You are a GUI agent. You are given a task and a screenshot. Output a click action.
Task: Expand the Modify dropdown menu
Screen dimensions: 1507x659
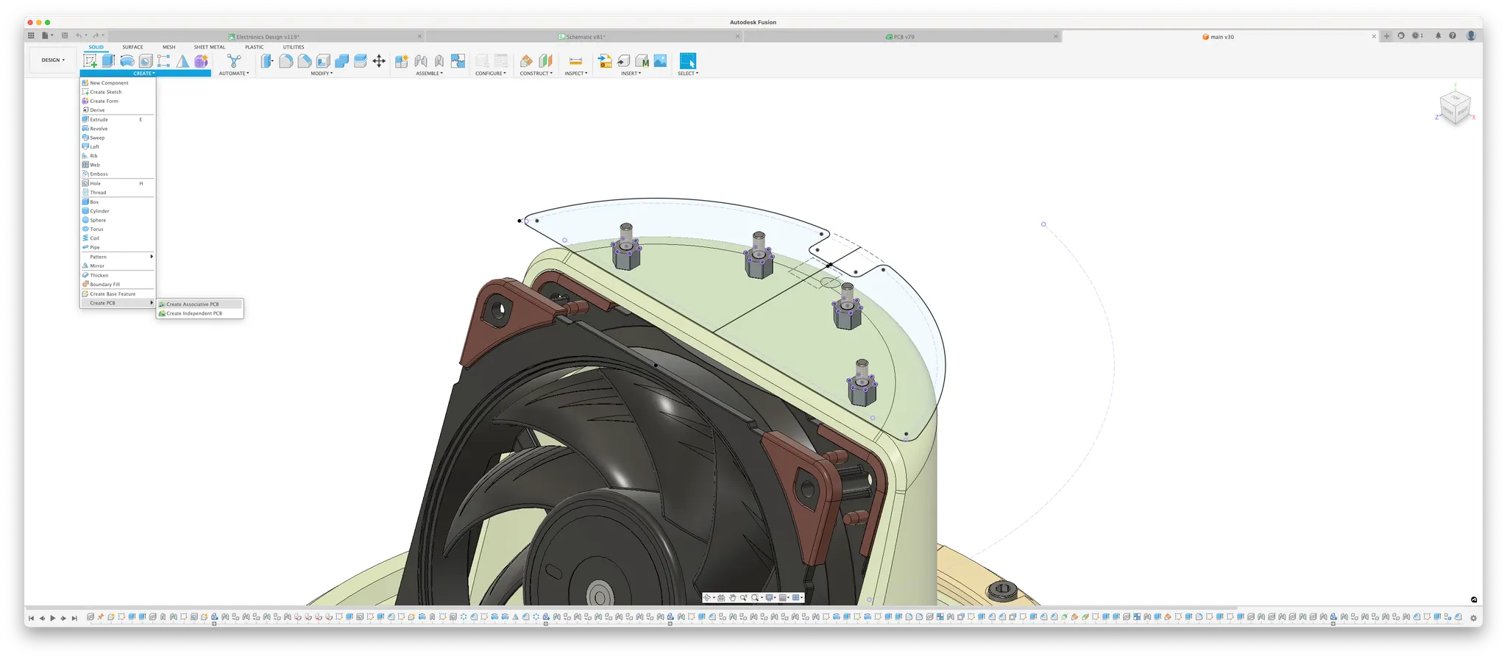322,74
